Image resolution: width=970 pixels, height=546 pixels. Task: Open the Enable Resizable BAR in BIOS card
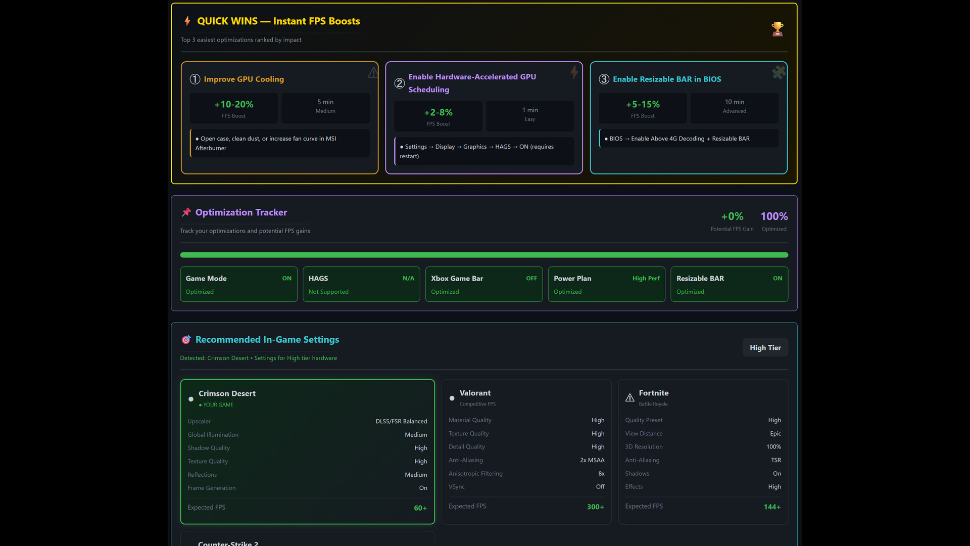(x=689, y=118)
